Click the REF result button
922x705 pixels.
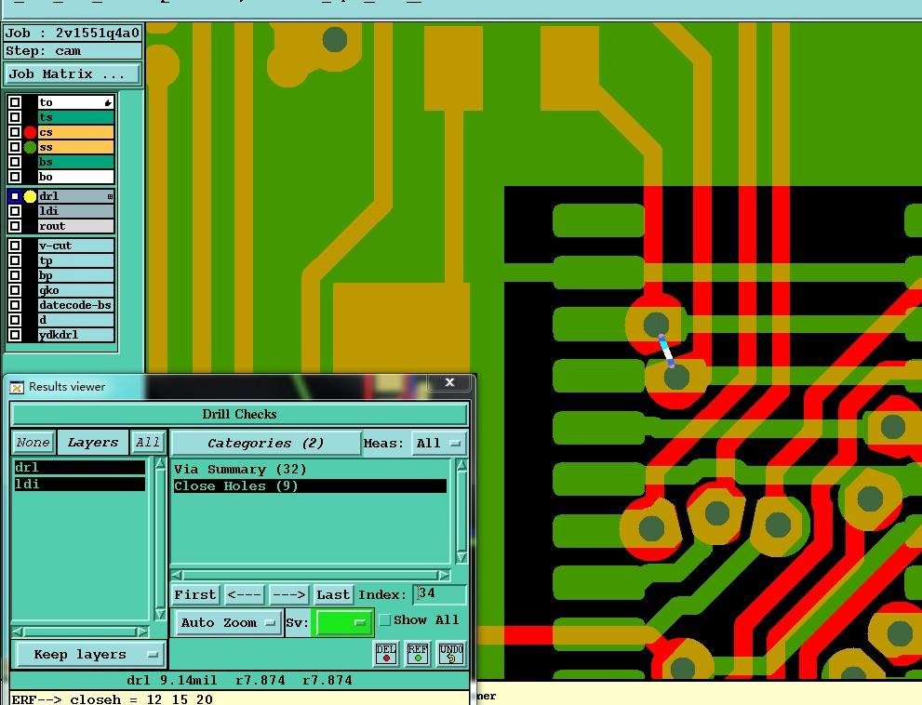pos(418,653)
